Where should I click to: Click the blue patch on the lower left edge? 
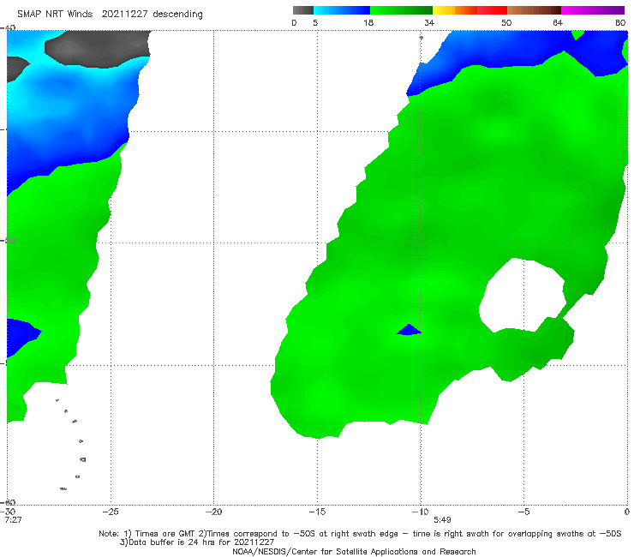coord(21,338)
